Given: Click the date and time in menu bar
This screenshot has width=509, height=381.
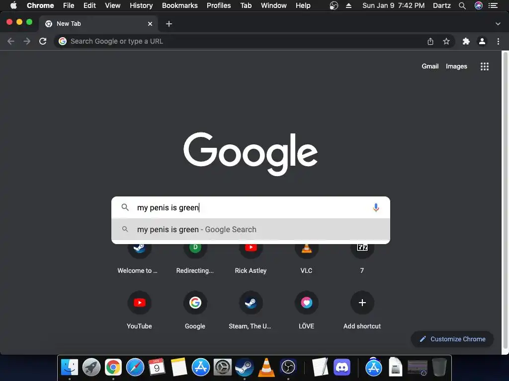Looking at the screenshot, I should 393,5.
